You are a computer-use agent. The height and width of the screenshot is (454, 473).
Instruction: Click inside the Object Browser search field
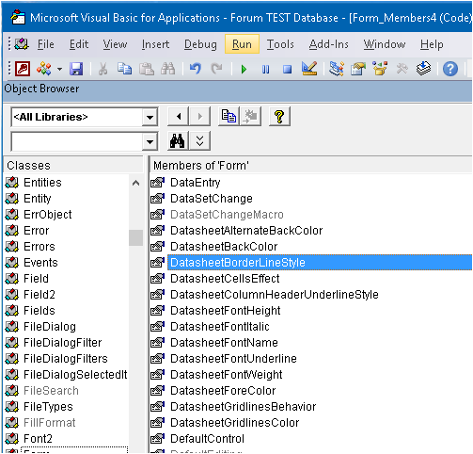[77, 141]
